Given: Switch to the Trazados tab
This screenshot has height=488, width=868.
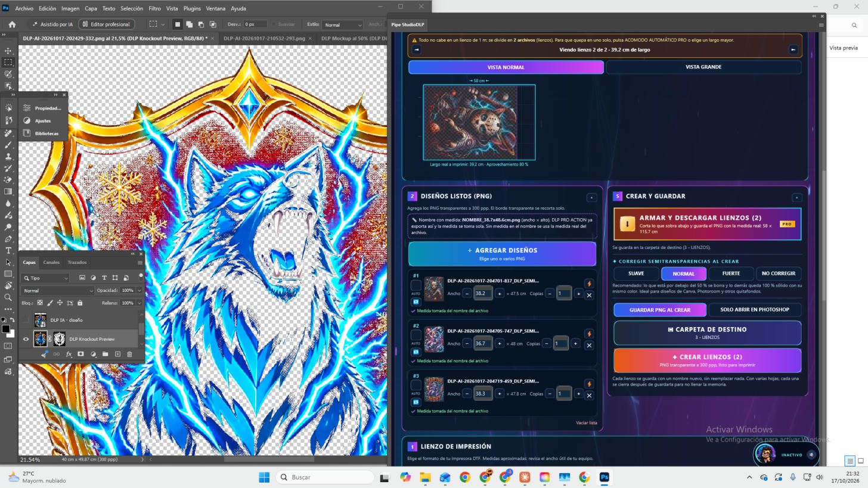Looking at the screenshot, I should coord(77,262).
